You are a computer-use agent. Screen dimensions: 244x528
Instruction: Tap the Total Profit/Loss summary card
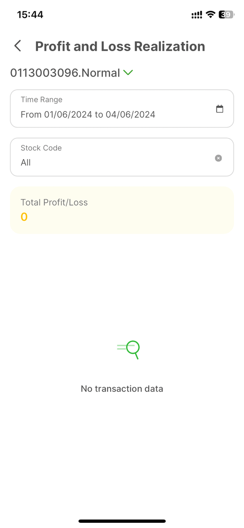coord(122,210)
